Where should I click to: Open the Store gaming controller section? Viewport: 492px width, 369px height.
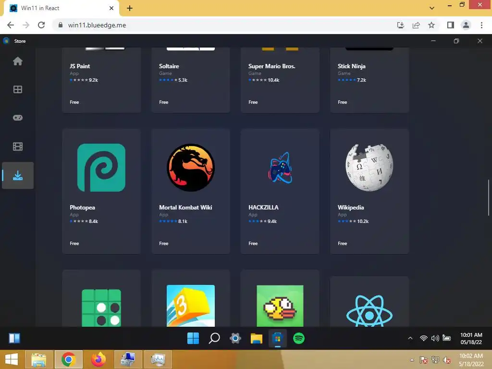[18, 118]
